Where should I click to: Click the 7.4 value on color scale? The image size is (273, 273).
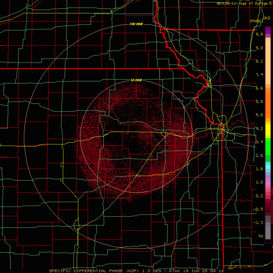pos(259,75)
